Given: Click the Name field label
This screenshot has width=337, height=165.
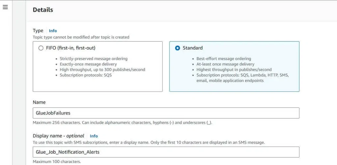Looking at the screenshot, I should click(39, 102).
